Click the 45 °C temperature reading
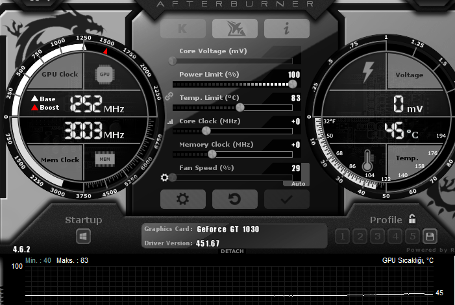Screen dimensions: 455x305 coord(402,130)
